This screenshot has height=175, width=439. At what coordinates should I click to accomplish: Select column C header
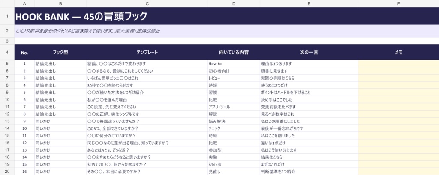point(147,3)
